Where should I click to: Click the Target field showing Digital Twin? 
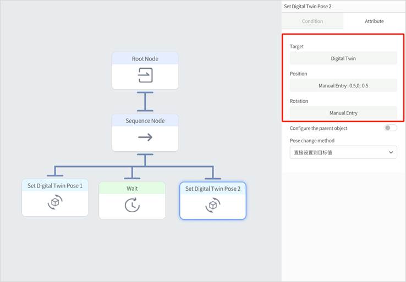click(x=343, y=58)
